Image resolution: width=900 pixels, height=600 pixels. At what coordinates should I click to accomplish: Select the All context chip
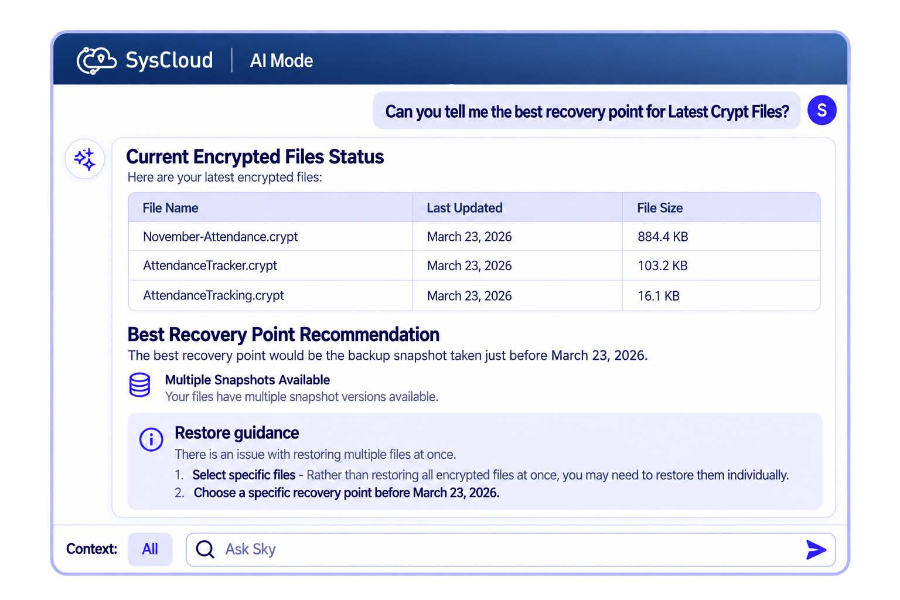coord(150,549)
